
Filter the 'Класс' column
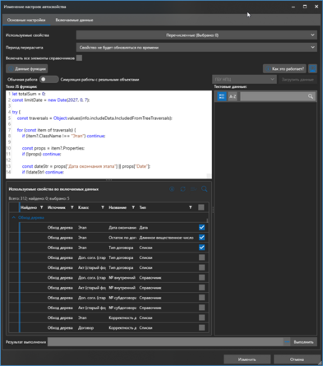tap(103, 207)
